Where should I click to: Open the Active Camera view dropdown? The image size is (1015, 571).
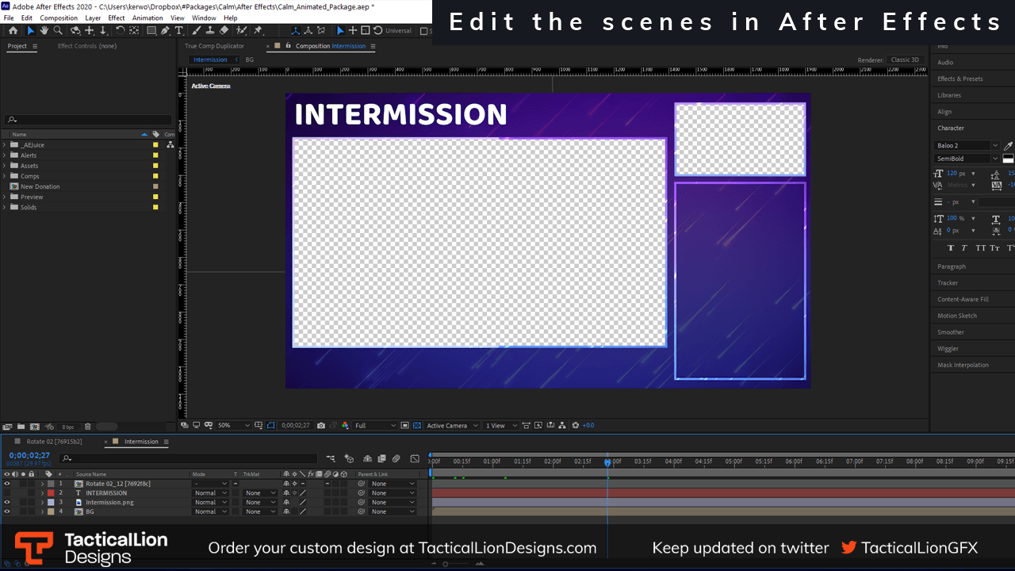[x=452, y=425]
